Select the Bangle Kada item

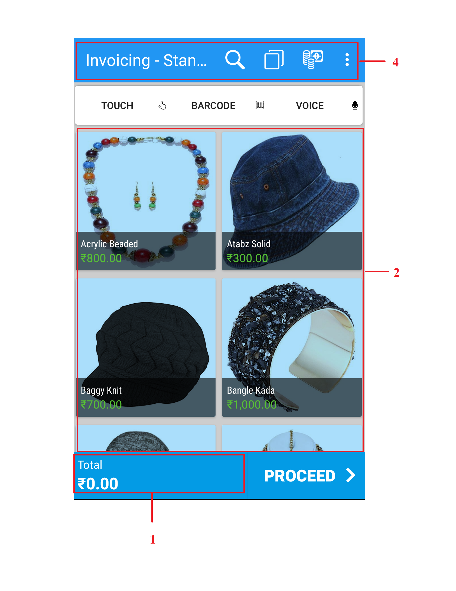click(292, 348)
